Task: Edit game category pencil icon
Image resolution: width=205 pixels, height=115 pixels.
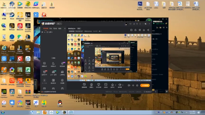Action: (x=82, y=31)
